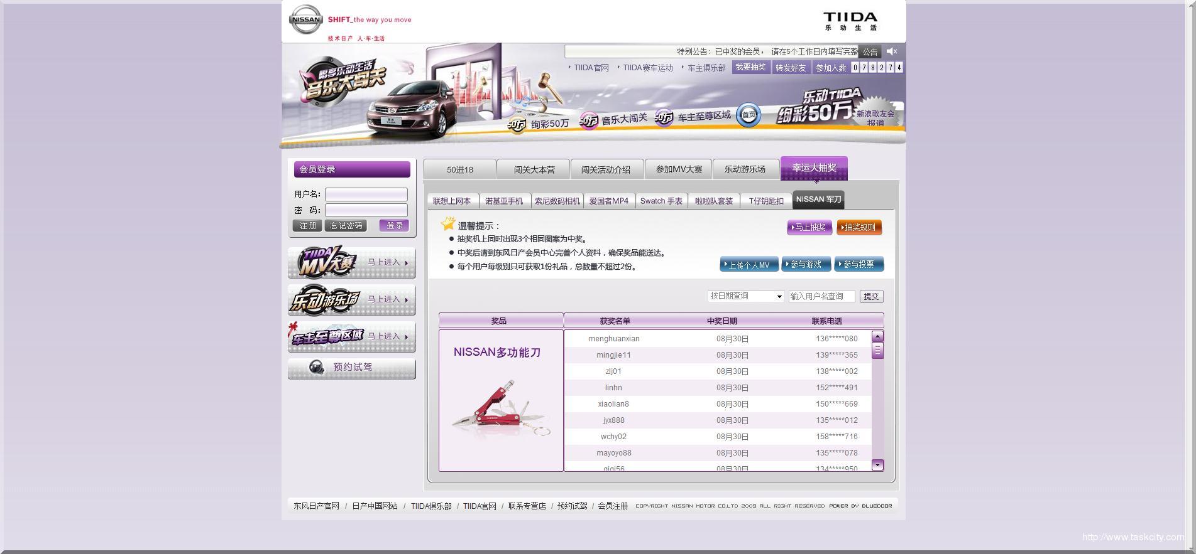Open the 日产中国网站 footer link

click(375, 506)
